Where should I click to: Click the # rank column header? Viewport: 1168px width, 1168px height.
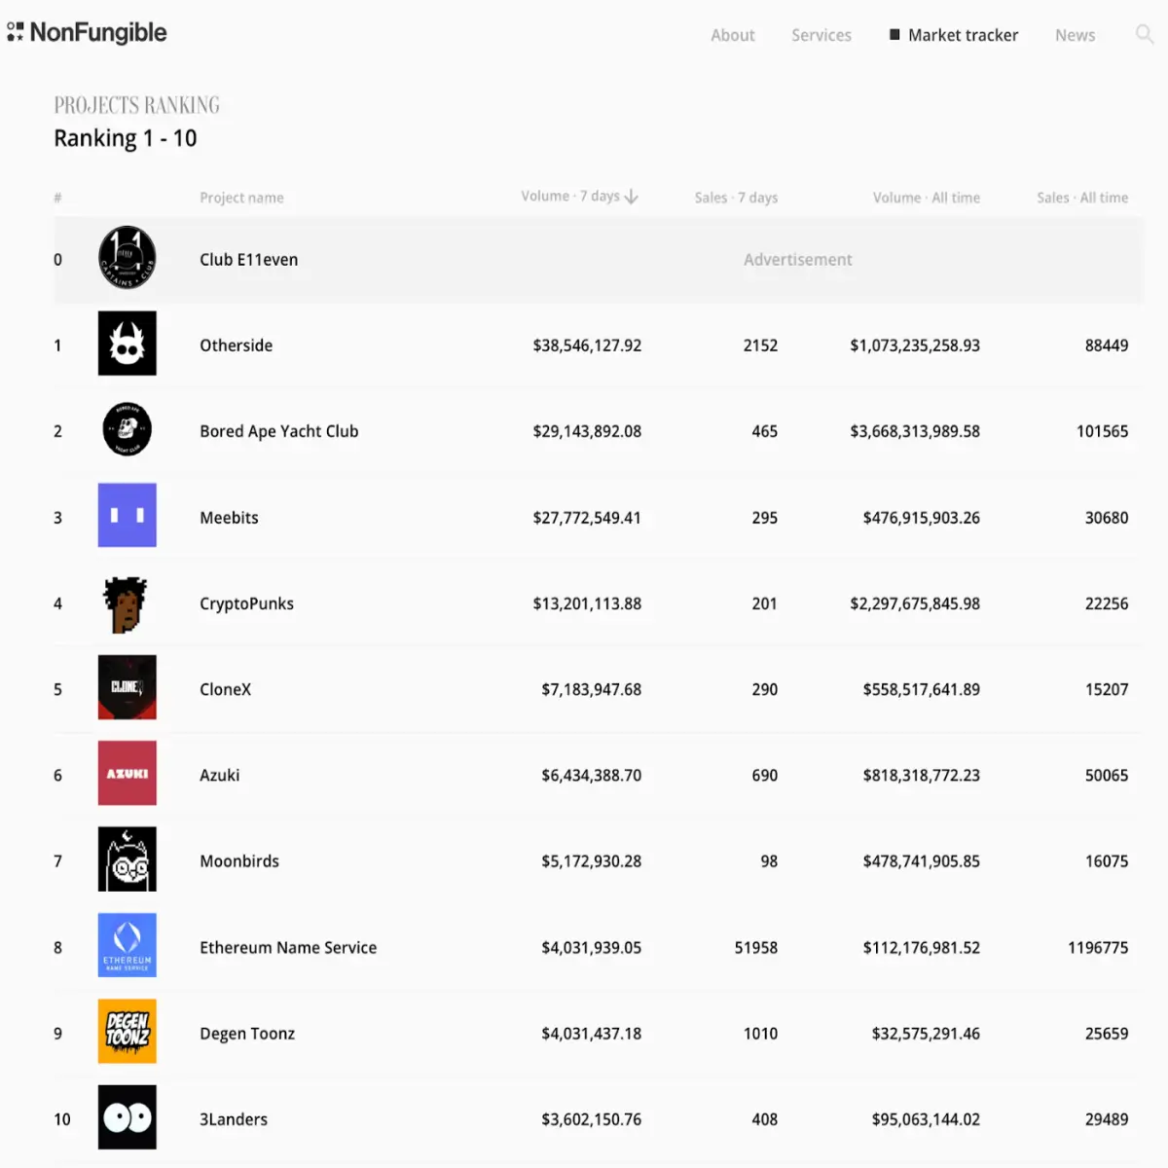[x=57, y=198]
